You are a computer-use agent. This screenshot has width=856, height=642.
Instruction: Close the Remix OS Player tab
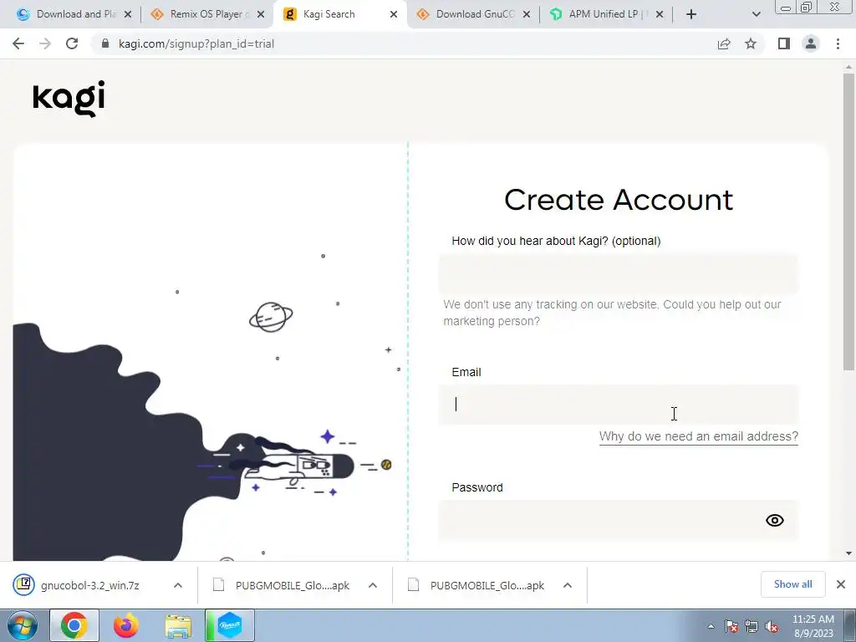tap(261, 15)
